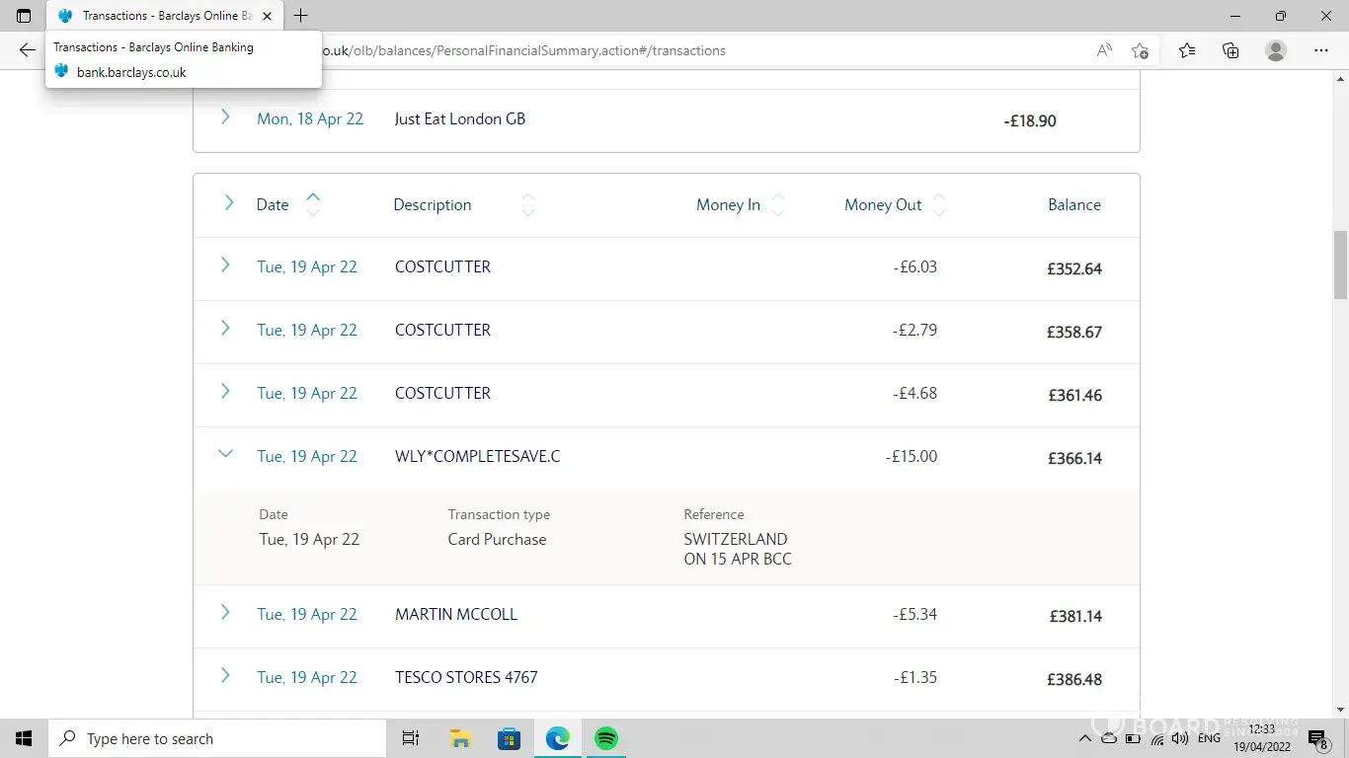Click the £361.46 balance value
1349x758 pixels.
coord(1074,395)
